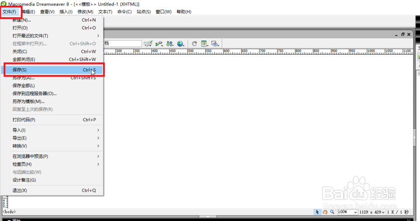Close the Untitled-1 document window
Screen dimensions: 420x221
tap(409, 34)
